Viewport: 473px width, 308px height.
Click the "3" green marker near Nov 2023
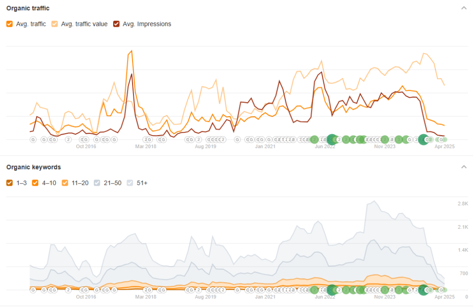(x=400, y=139)
